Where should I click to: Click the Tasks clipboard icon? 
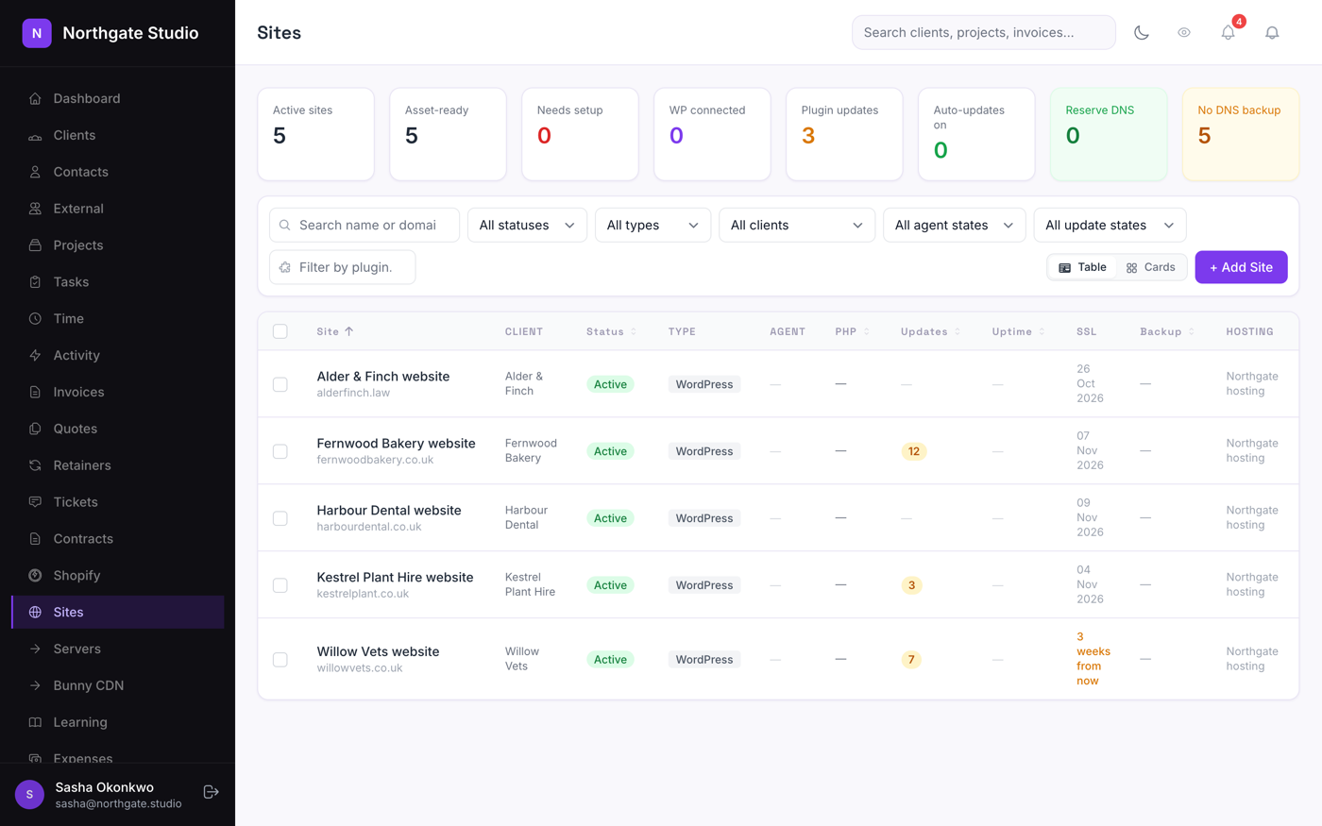tap(35, 282)
